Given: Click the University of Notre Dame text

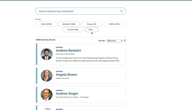Looking at the screenshot, I should pyautogui.click(x=65, y=54).
